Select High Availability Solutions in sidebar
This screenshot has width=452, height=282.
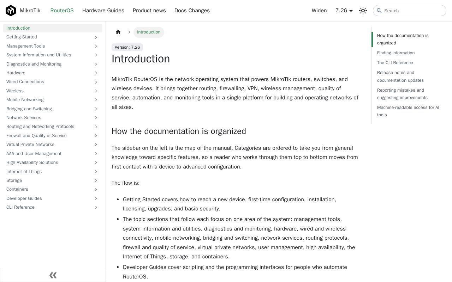pos(32,163)
